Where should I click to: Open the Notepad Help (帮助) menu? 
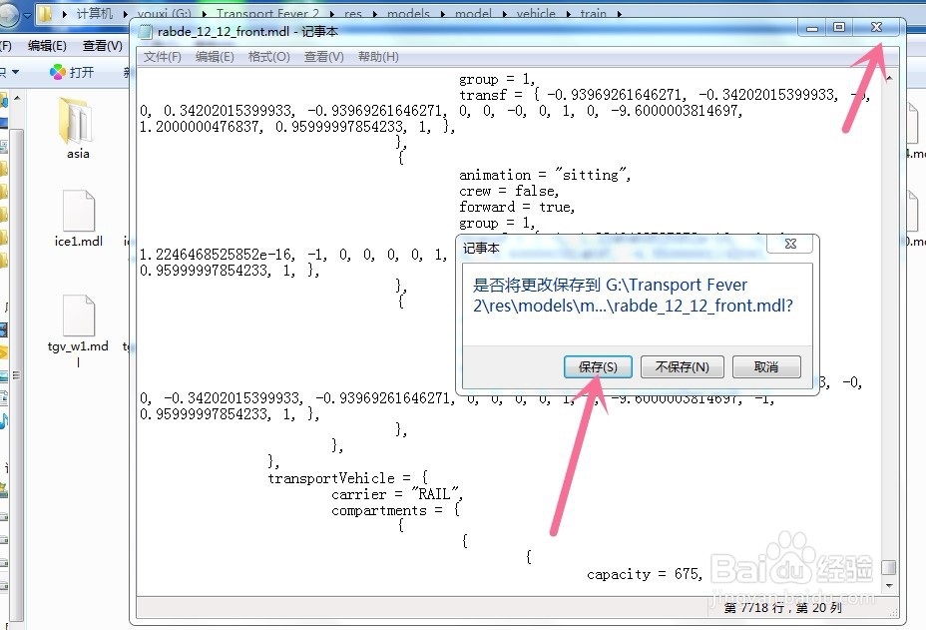pyautogui.click(x=378, y=57)
